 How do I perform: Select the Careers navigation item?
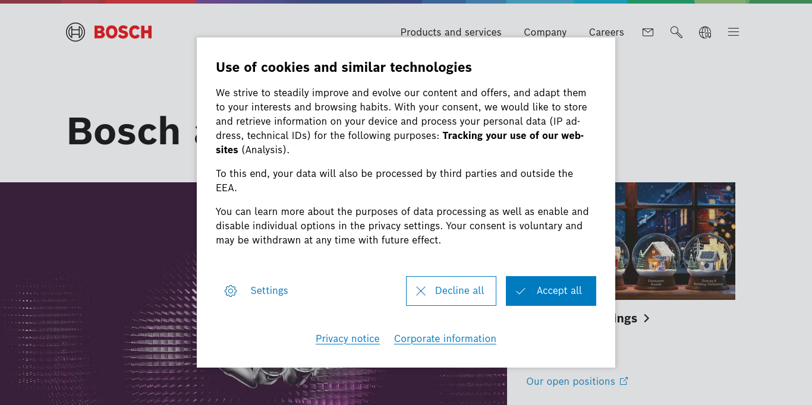coord(606,32)
